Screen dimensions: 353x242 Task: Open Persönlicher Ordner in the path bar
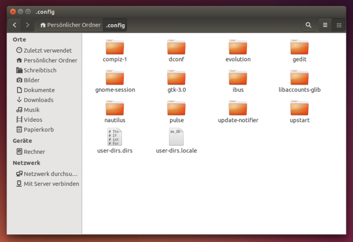point(70,25)
